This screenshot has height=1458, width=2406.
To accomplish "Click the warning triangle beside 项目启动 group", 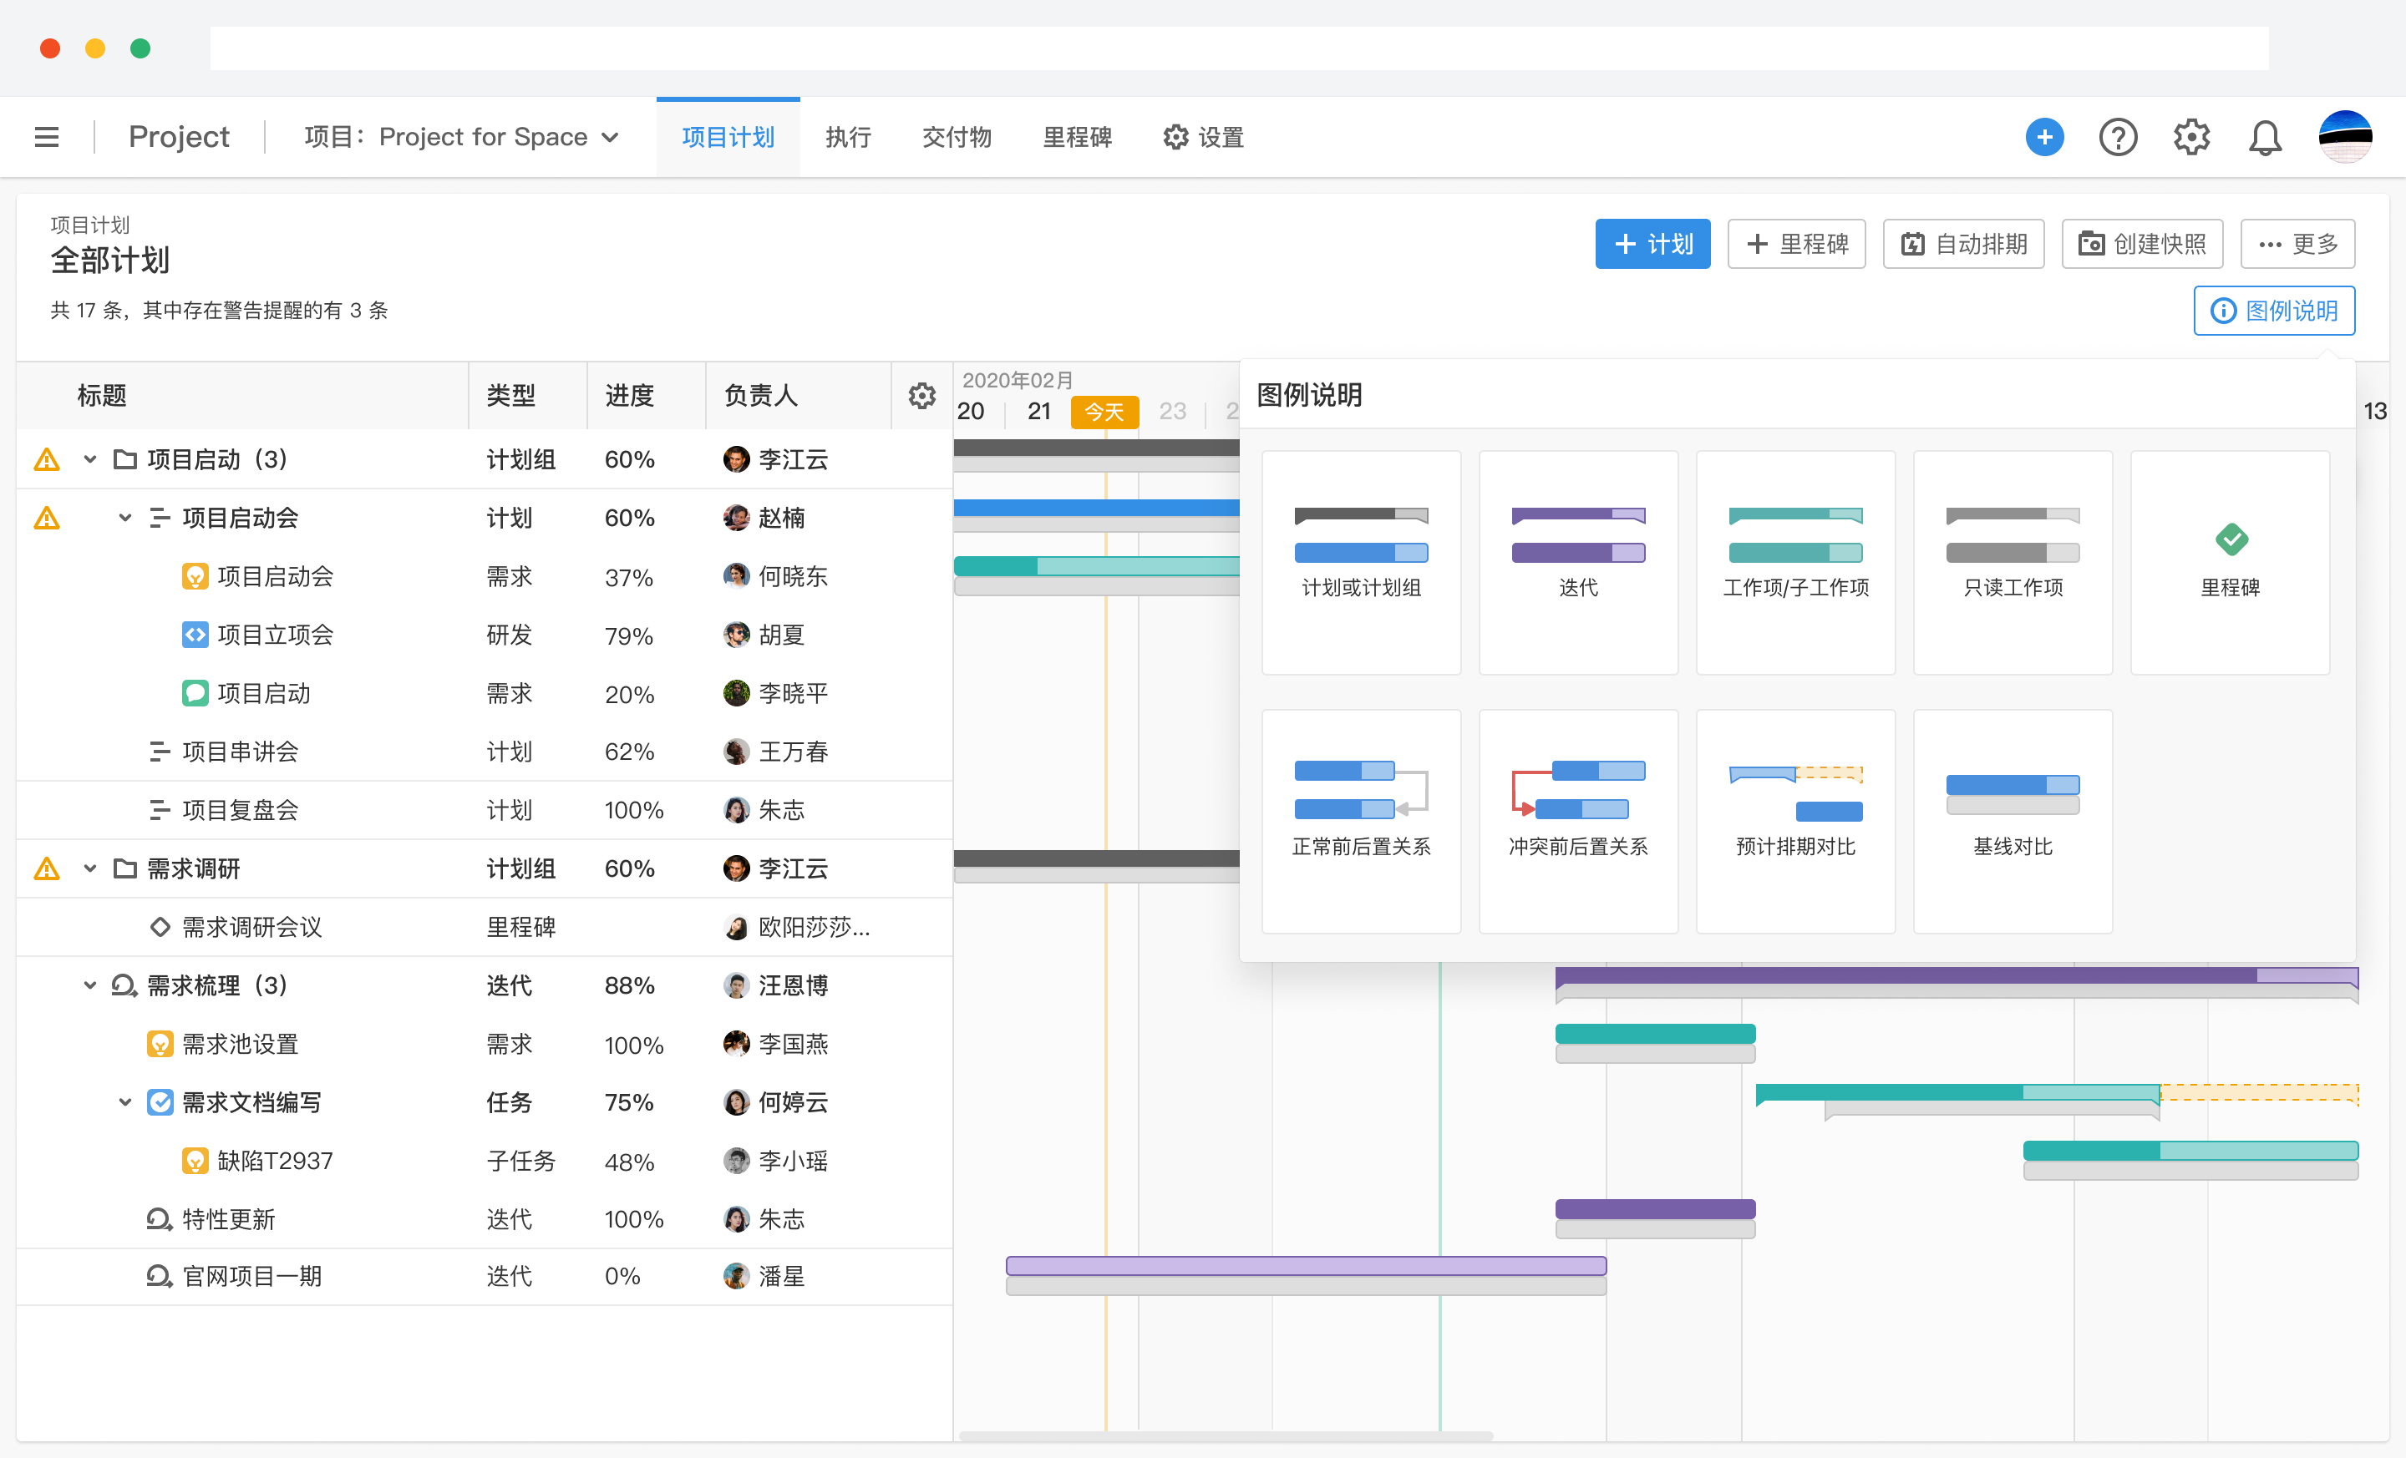I will (x=46, y=458).
